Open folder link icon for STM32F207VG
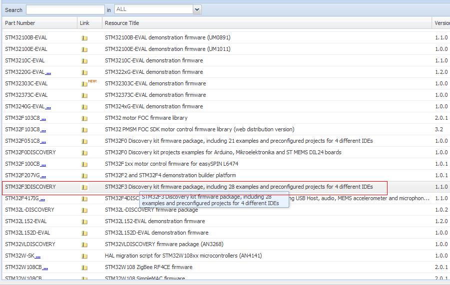450x285 pixels. (x=84, y=176)
